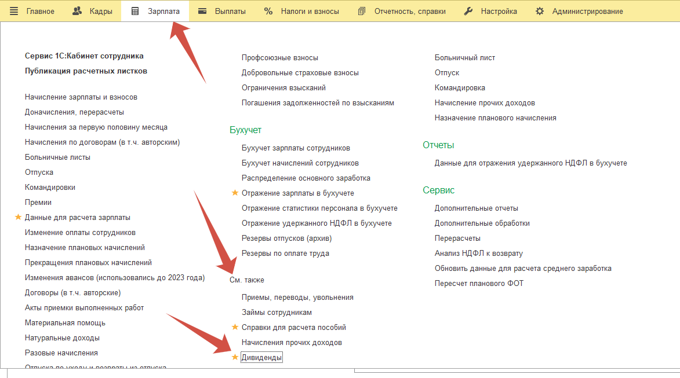Open Начисление зарплаты и взносов
The height and width of the screenshot is (378, 680).
81,97
